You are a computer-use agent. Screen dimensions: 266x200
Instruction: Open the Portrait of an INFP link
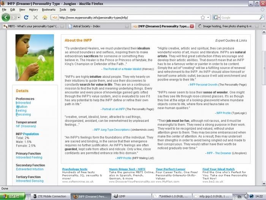113,109
